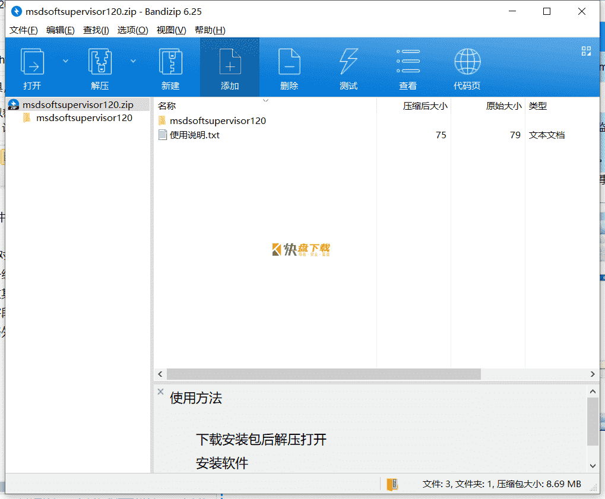This screenshot has width=605, height=499.
Task: Click the Add files (添加) icon
Action: point(230,61)
